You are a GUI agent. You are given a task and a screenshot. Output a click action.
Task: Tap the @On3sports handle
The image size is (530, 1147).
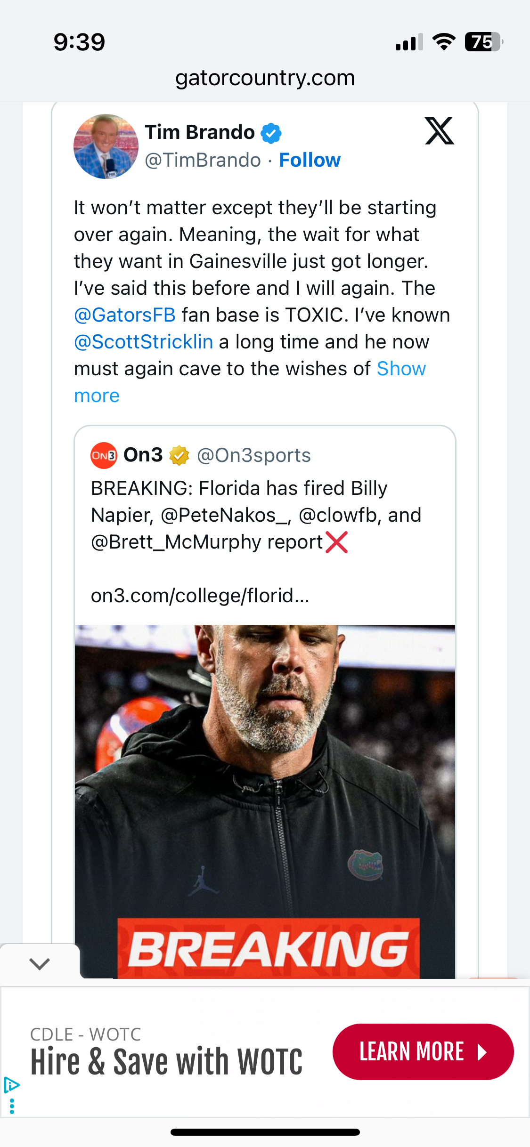[x=254, y=455]
